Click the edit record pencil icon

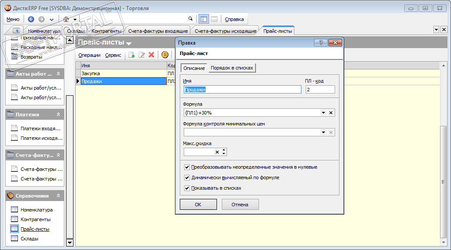tap(142, 55)
